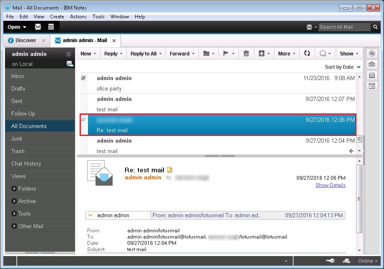Click the refresh icon in mail toolbar
The height and width of the screenshot is (269, 384).
click(307, 53)
